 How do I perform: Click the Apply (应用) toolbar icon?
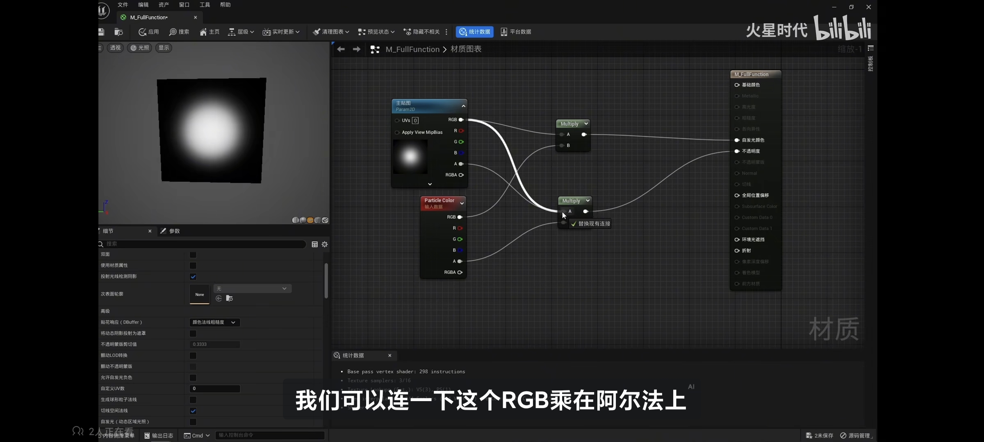pos(142,32)
